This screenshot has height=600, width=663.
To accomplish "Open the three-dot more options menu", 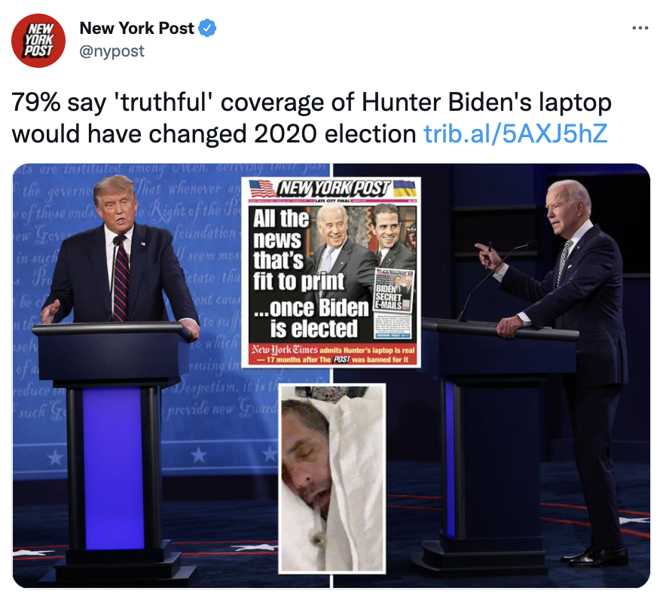I will tap(640, 29).
